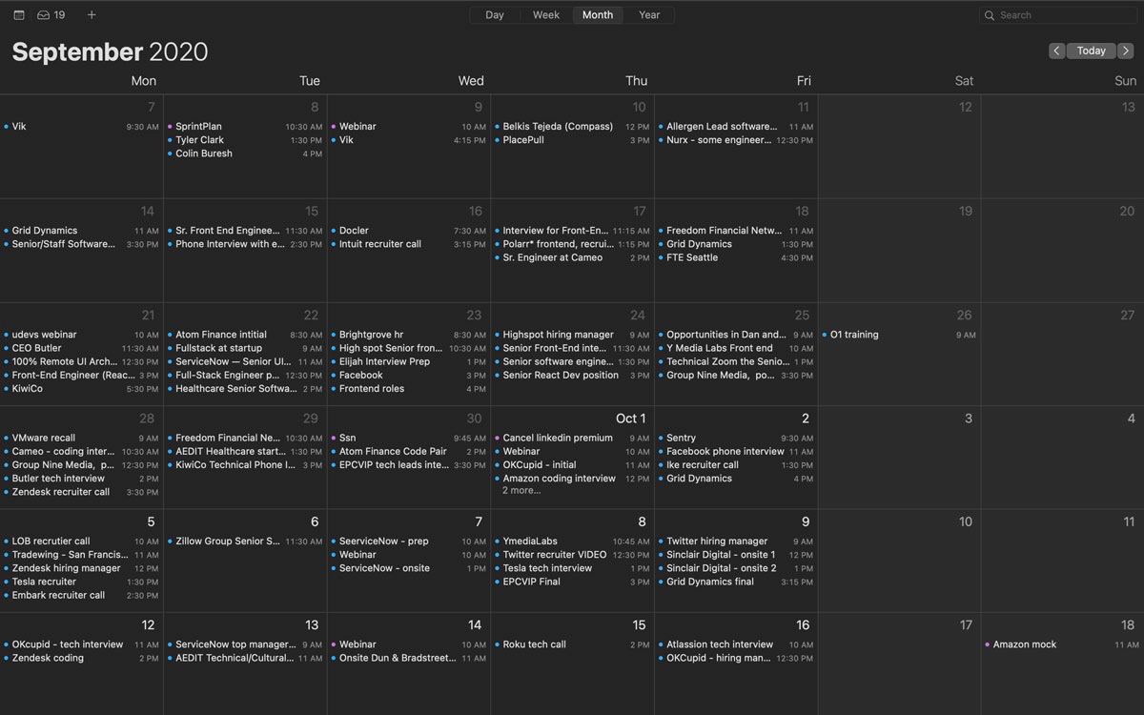Open Zendesk recruiter call event
1144x715 pixels.
81,492
